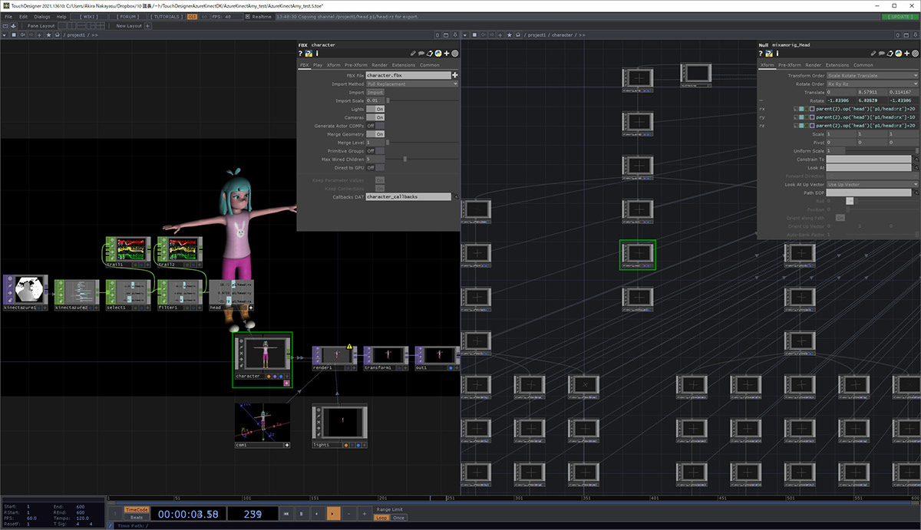Screen dimensions: 921x530
Task: Open the Python help icon in FBX panel
Action: point(309,54)
